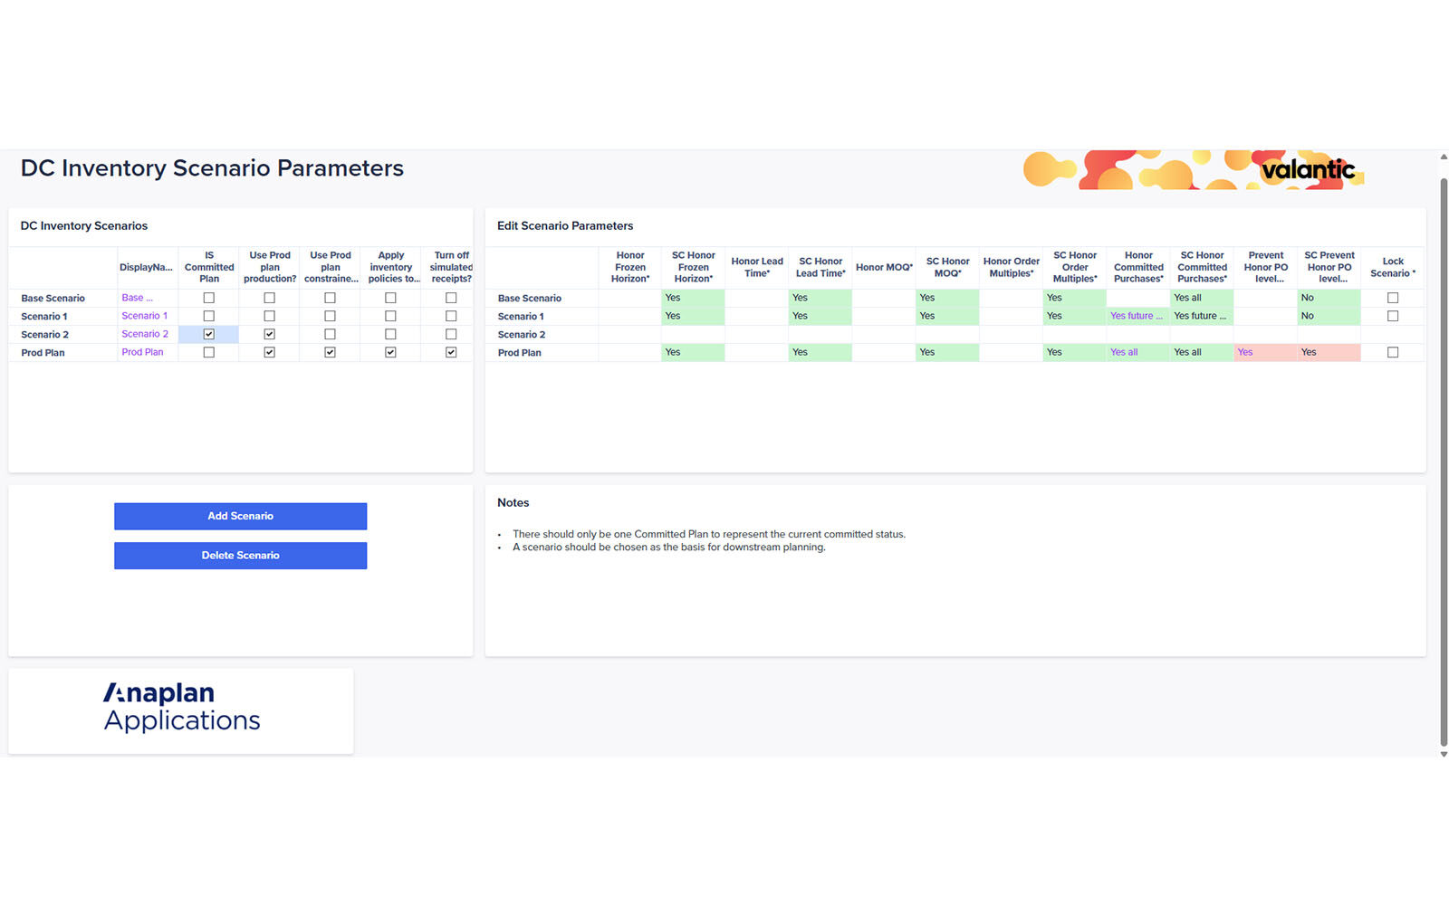
Task: Click the vertical page scrollbar thumb
Action: click(x=1444, y=452)
